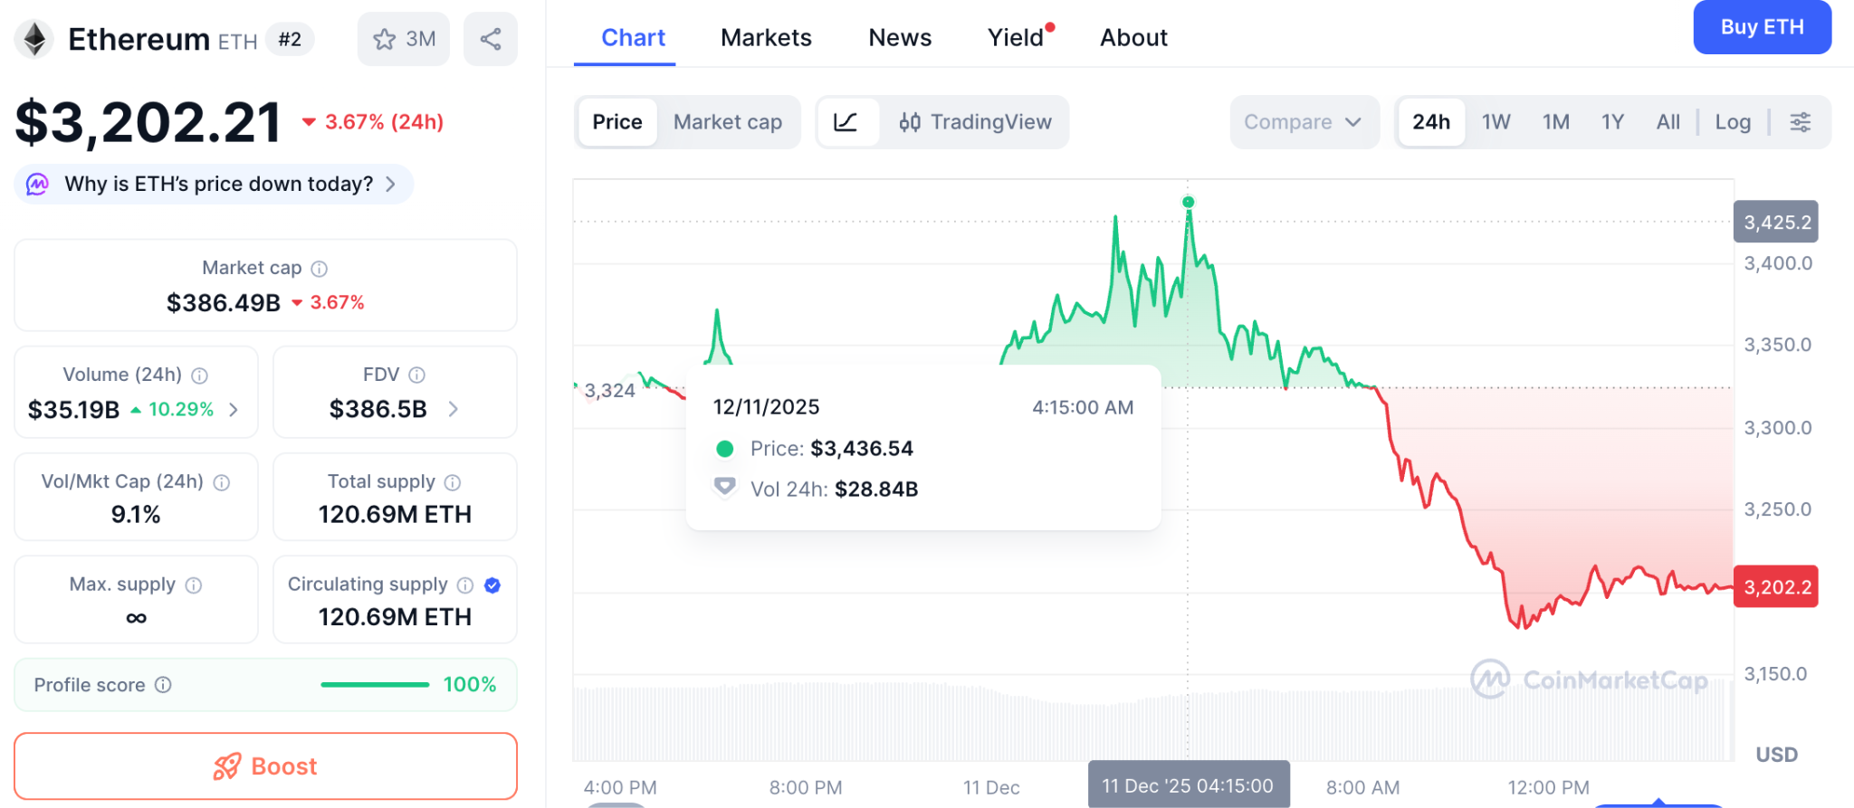Click FDV info icon

point(416,375)
